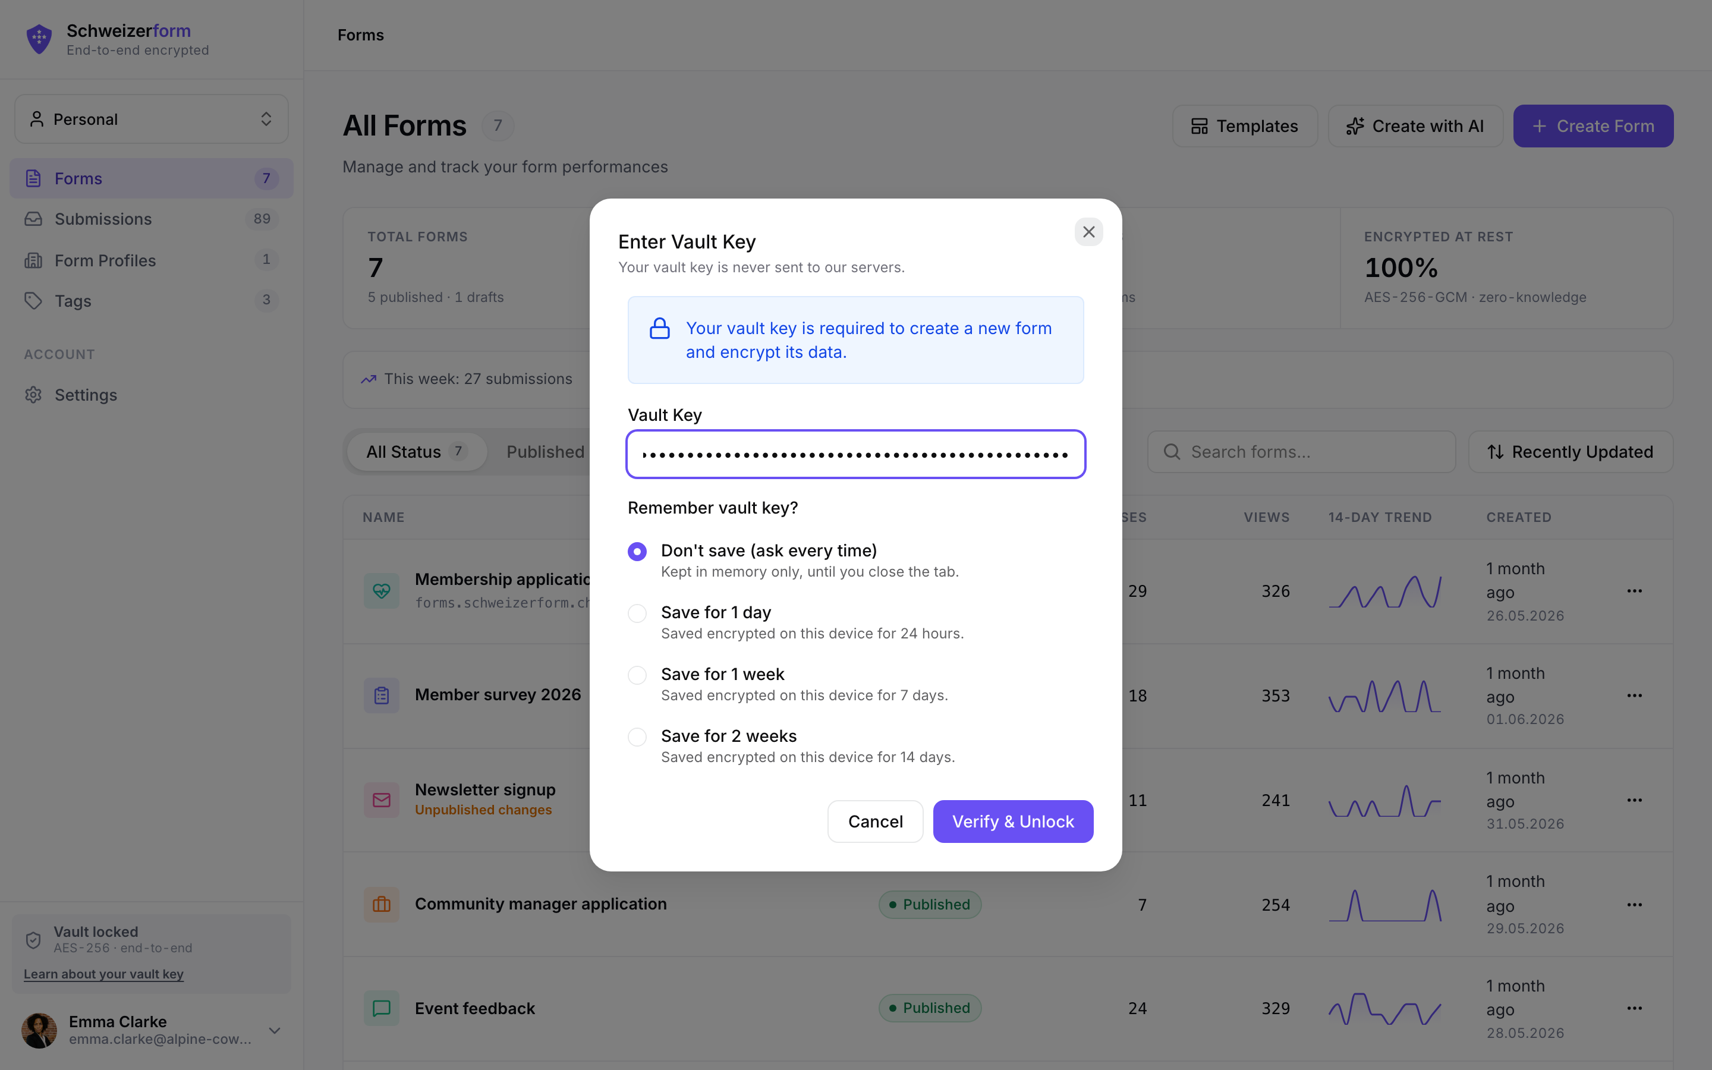The height and width of the screenshot is (1070, 1712).
Task: Click the trend arrow icon beside This week
Action: tap(369, 379)
